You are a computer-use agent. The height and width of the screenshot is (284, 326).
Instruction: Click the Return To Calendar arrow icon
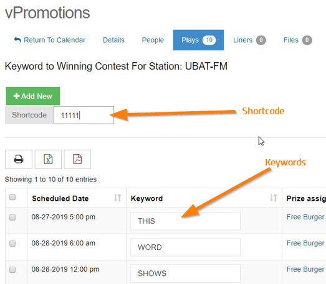tap(17, 40)
